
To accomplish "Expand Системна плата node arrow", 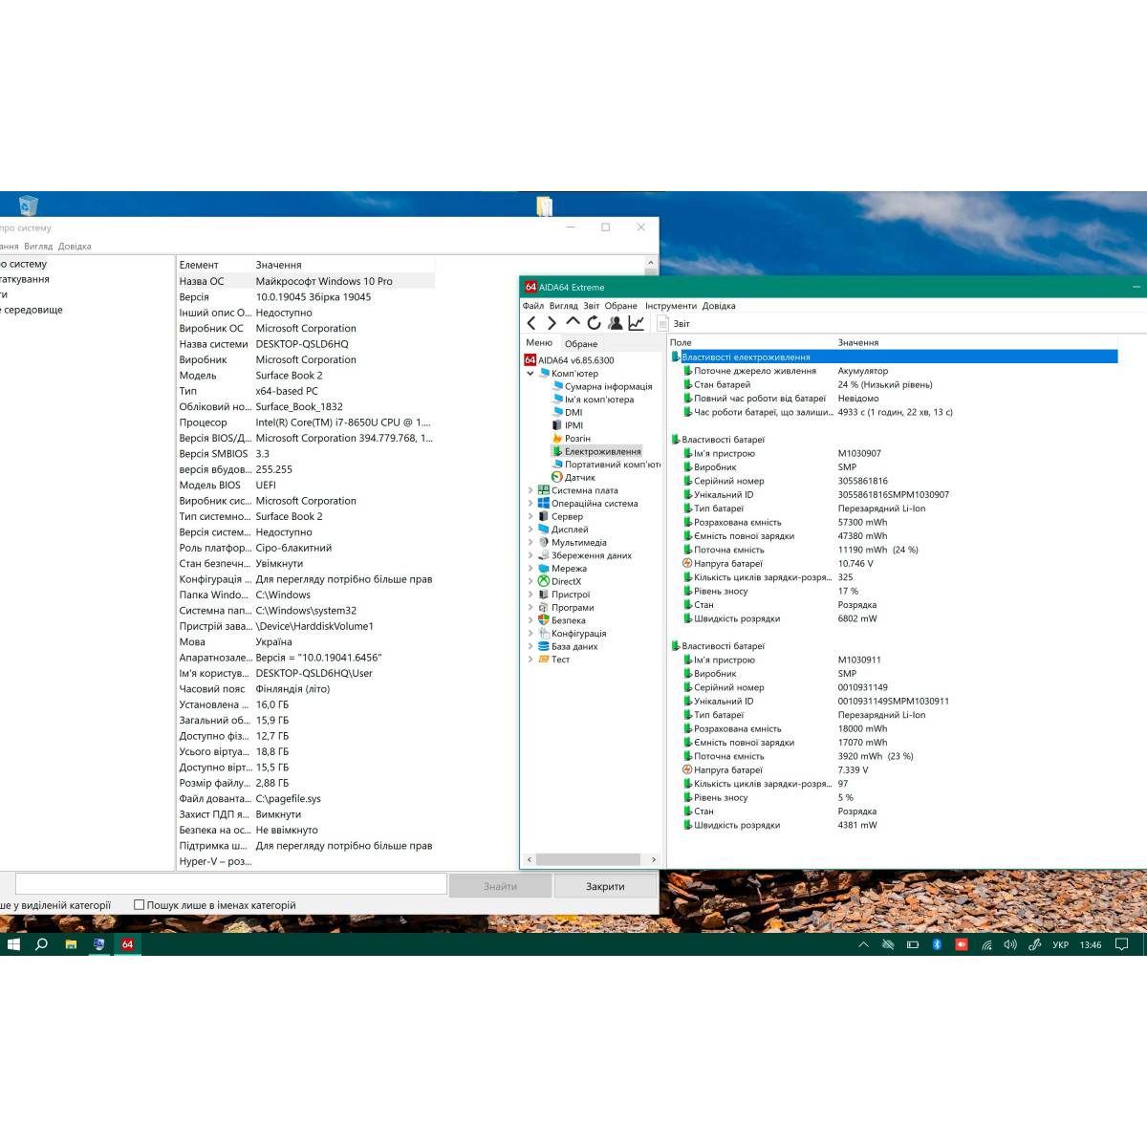I will [530, 490].
